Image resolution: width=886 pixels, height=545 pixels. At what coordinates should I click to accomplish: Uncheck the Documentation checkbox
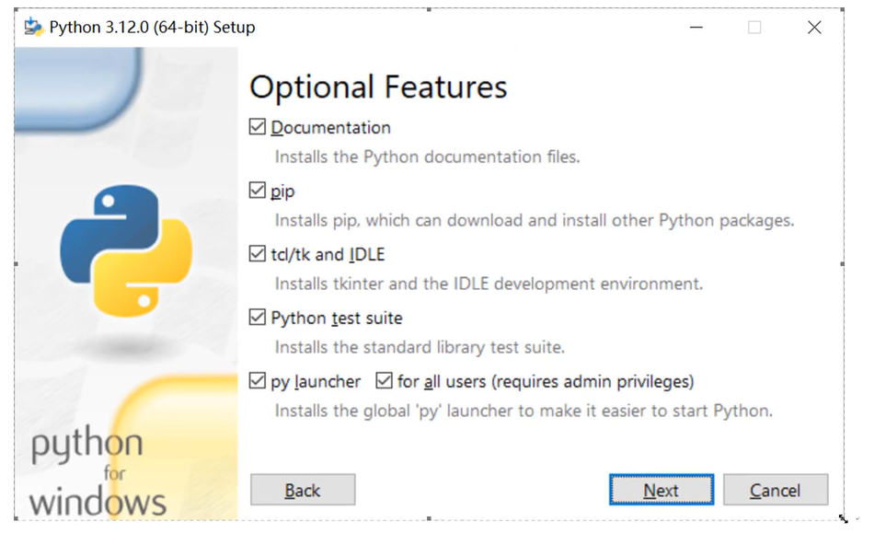(258, 127)
